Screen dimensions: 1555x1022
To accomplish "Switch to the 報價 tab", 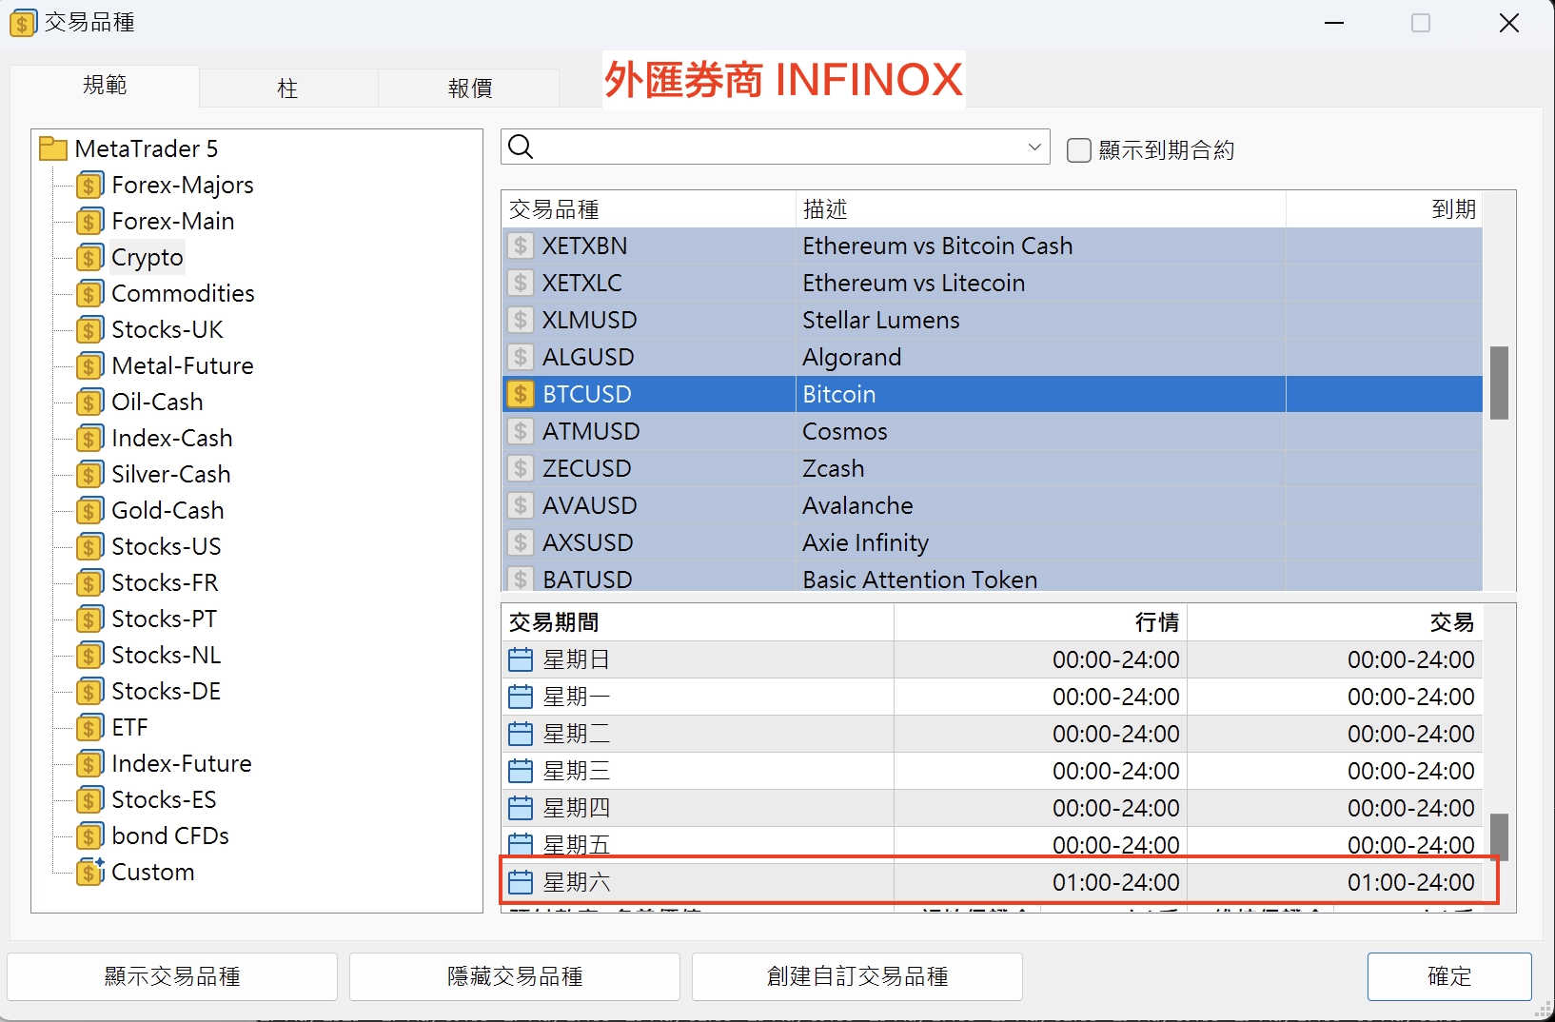I will coord(469,88).
